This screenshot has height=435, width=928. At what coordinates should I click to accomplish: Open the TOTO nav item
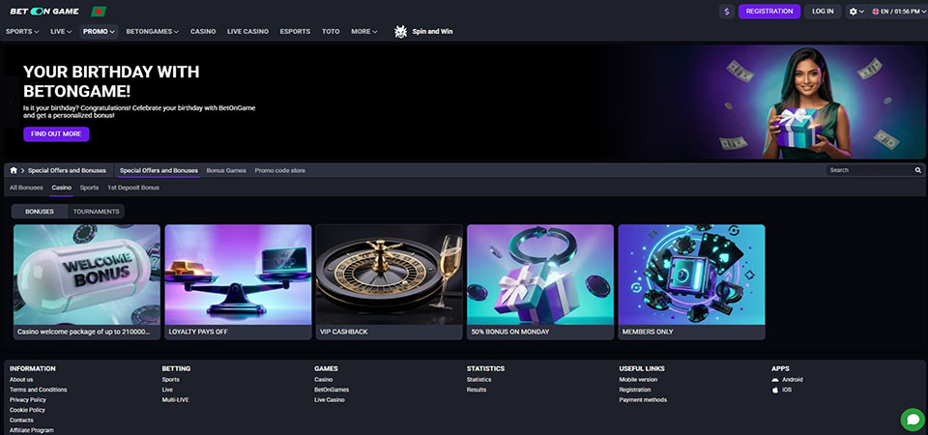click(331, 32)
